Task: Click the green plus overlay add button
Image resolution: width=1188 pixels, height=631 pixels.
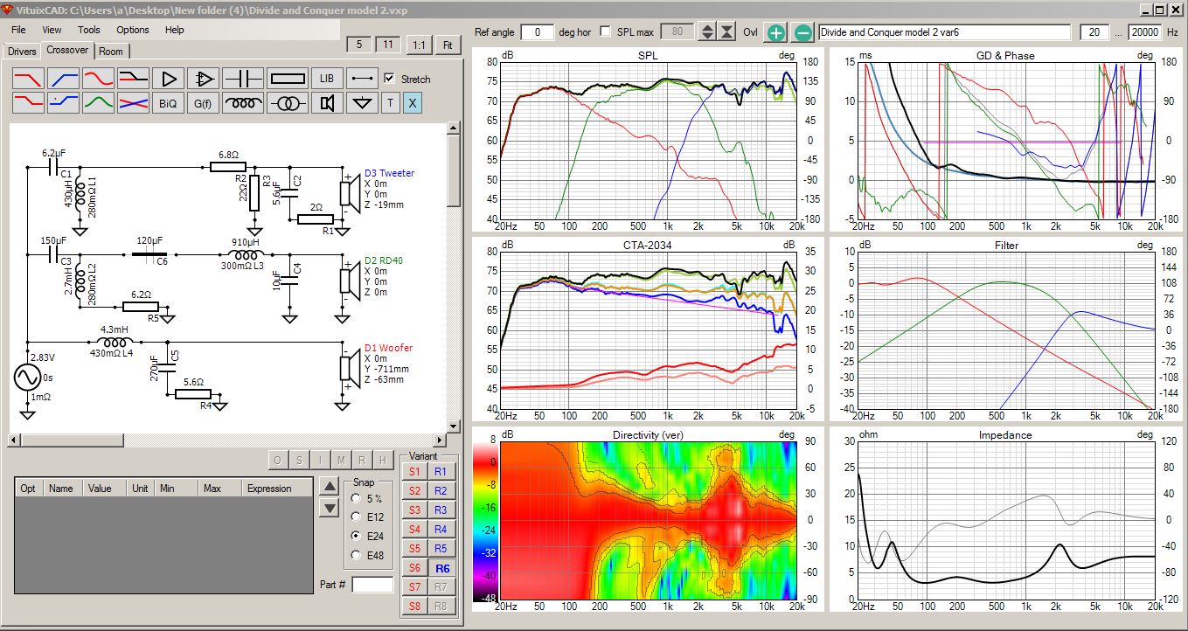Action: pos(775,33)
